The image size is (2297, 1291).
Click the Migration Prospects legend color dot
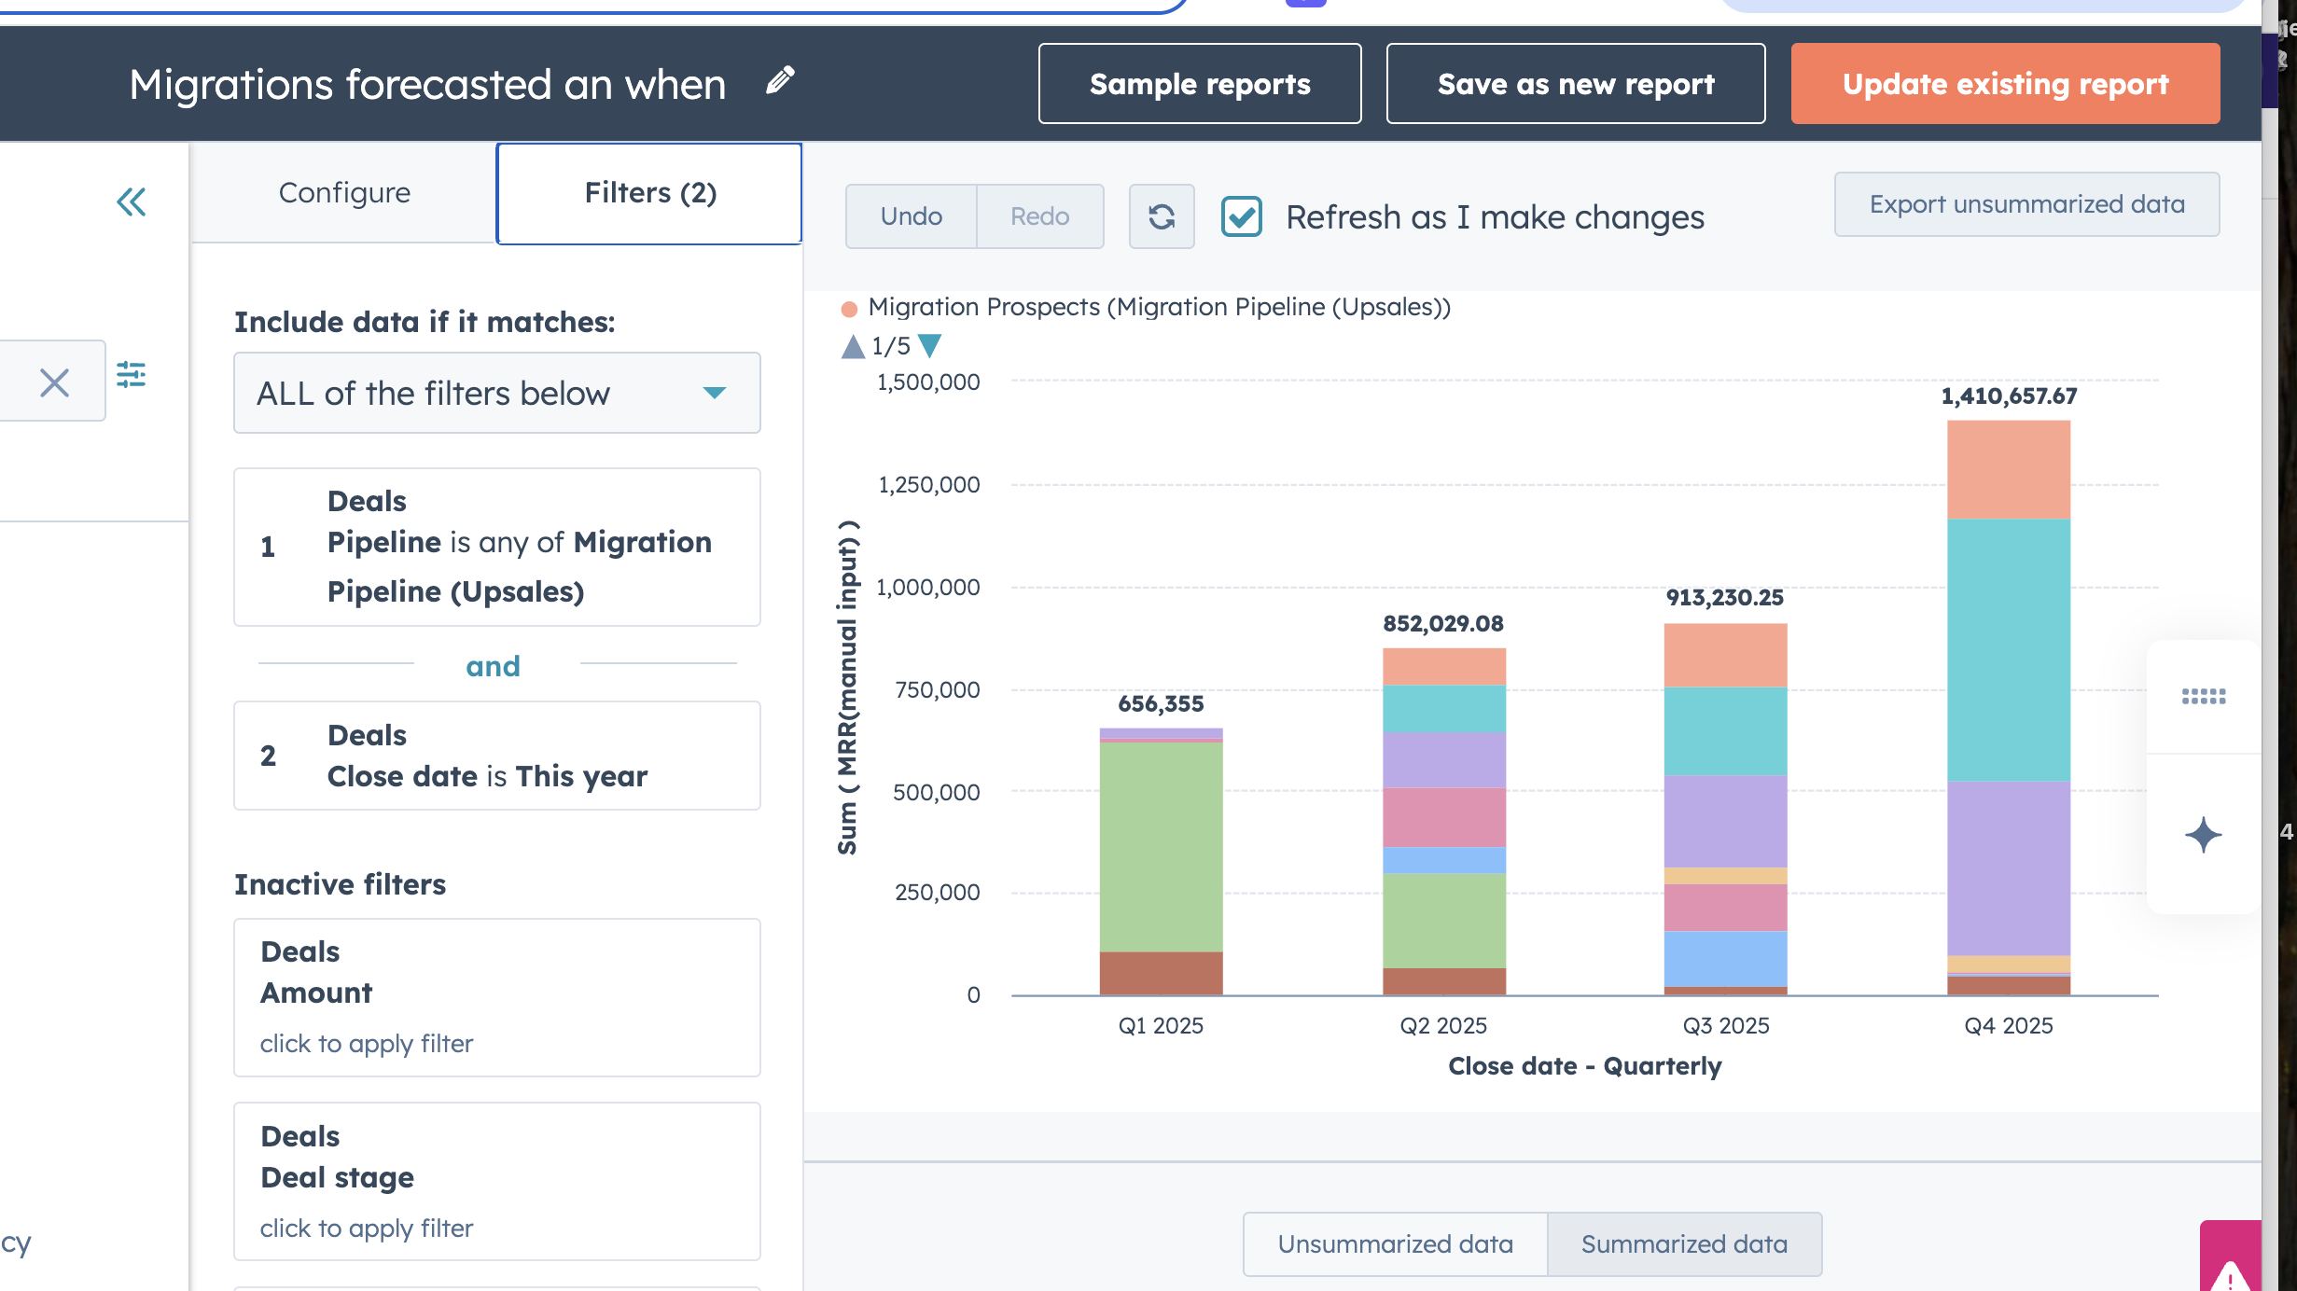click(x=849, y=309)
